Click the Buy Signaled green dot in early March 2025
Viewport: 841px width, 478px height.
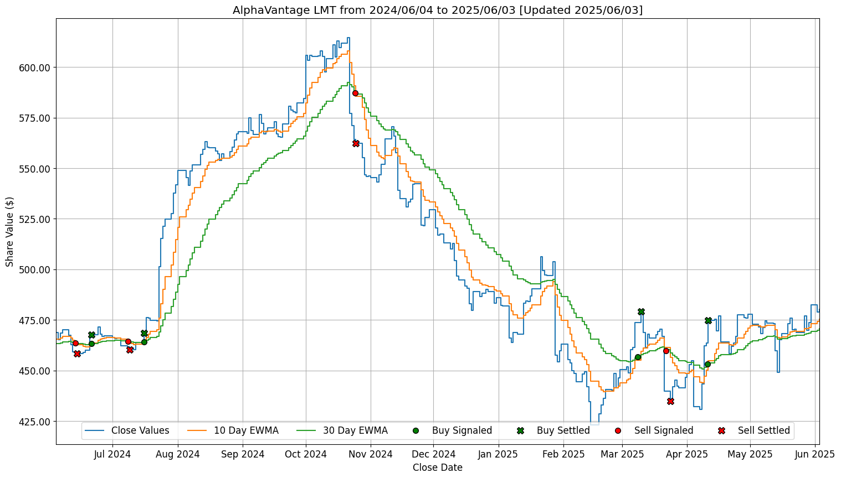638,357
